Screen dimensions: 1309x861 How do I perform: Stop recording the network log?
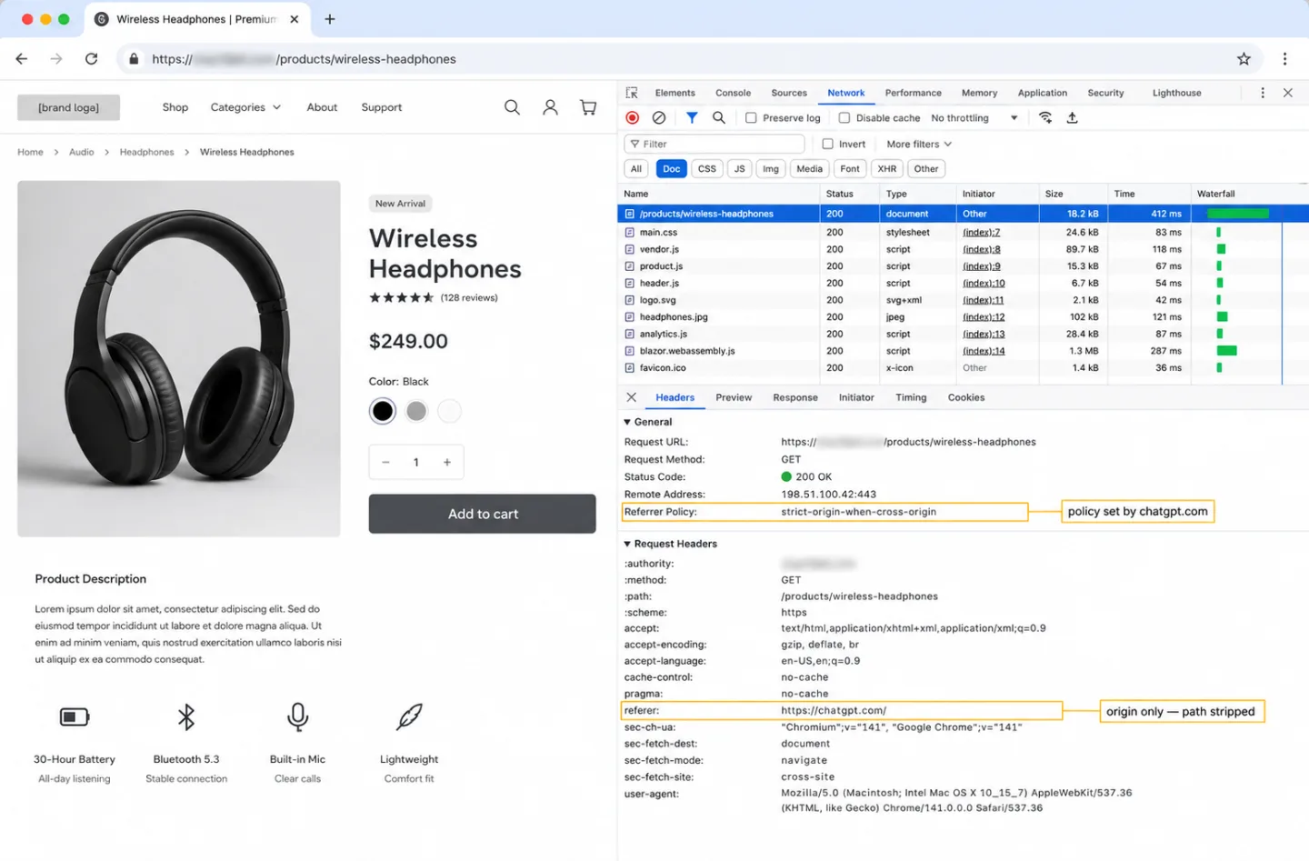pyautogui.click(x=633, y=117)
